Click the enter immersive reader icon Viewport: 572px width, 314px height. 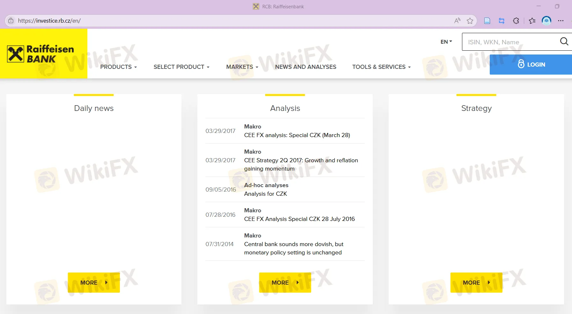pos(487,20)
